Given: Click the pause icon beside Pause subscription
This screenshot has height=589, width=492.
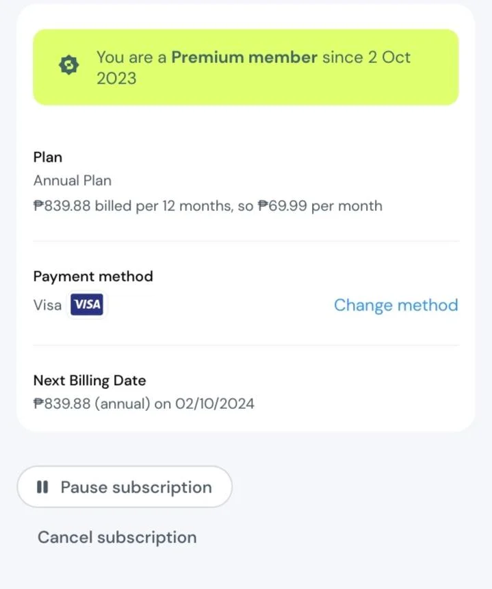Looking at the screenshot, I should pos(42,487).
